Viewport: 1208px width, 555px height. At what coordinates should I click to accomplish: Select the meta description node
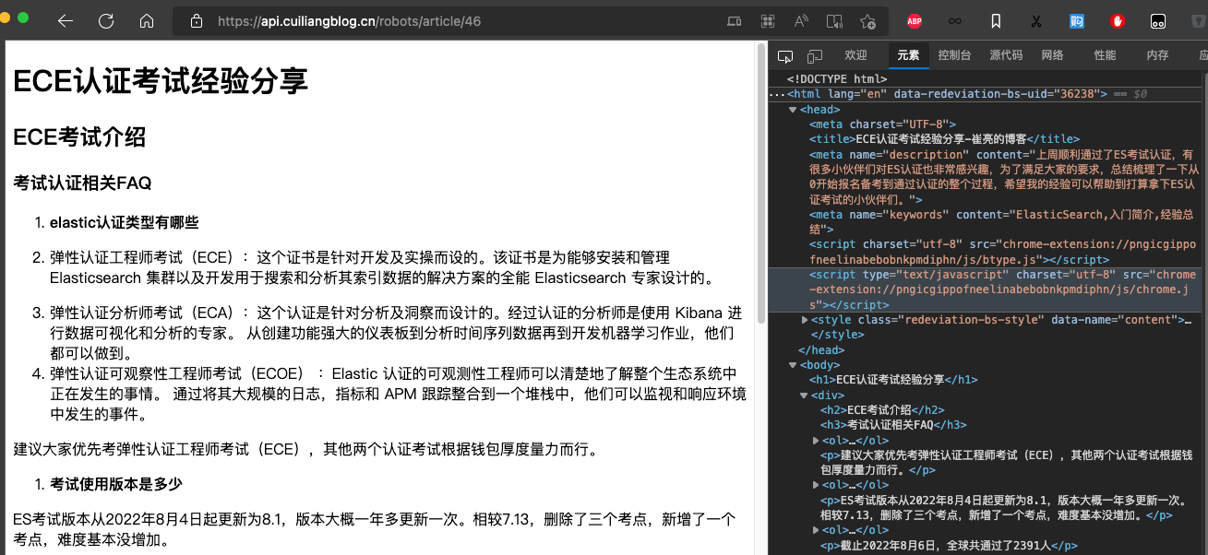pyautogui.click(x=1004, y=177)
